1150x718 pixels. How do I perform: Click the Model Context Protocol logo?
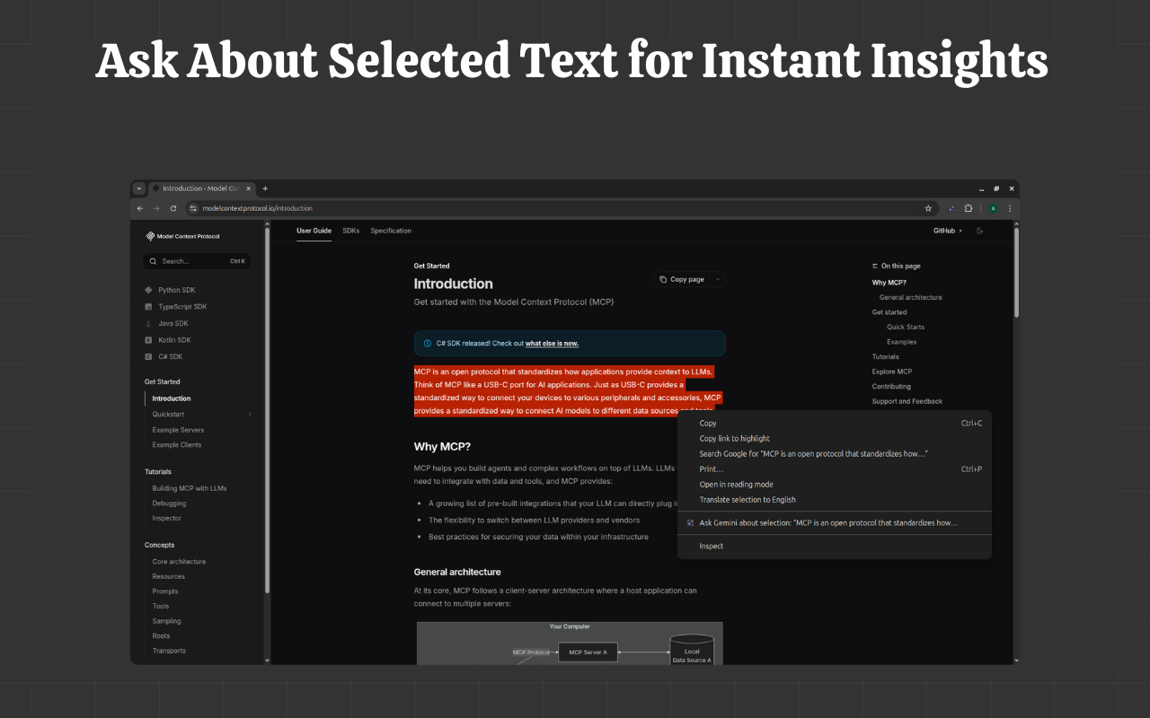point(182,236)
